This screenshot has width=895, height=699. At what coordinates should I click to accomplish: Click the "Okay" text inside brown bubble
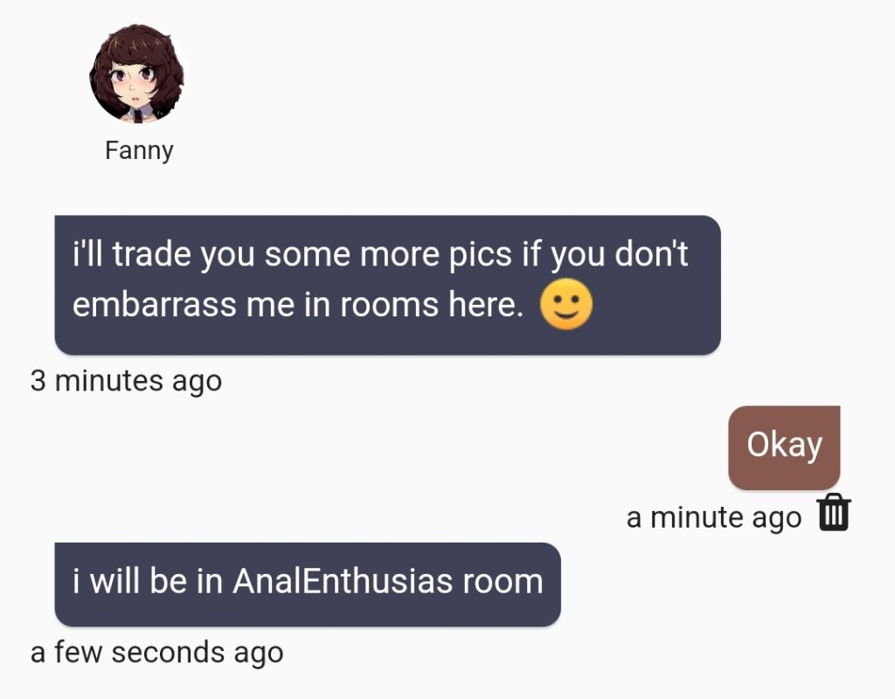click(784, 445)
